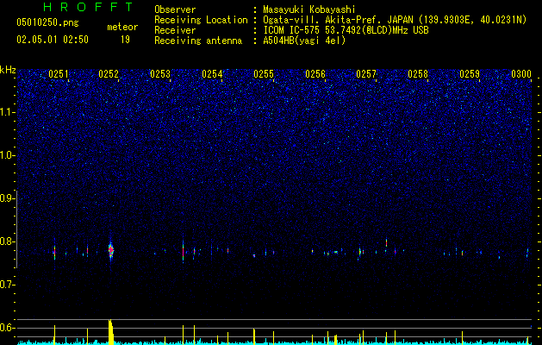Click the 0259 time marker

tap(470, 74)
